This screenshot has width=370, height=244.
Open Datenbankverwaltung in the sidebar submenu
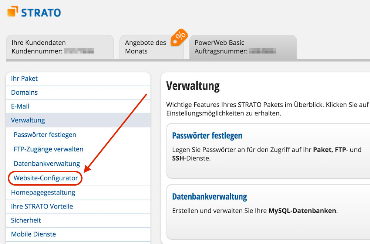pyautogui.click(x=47, y=164)
